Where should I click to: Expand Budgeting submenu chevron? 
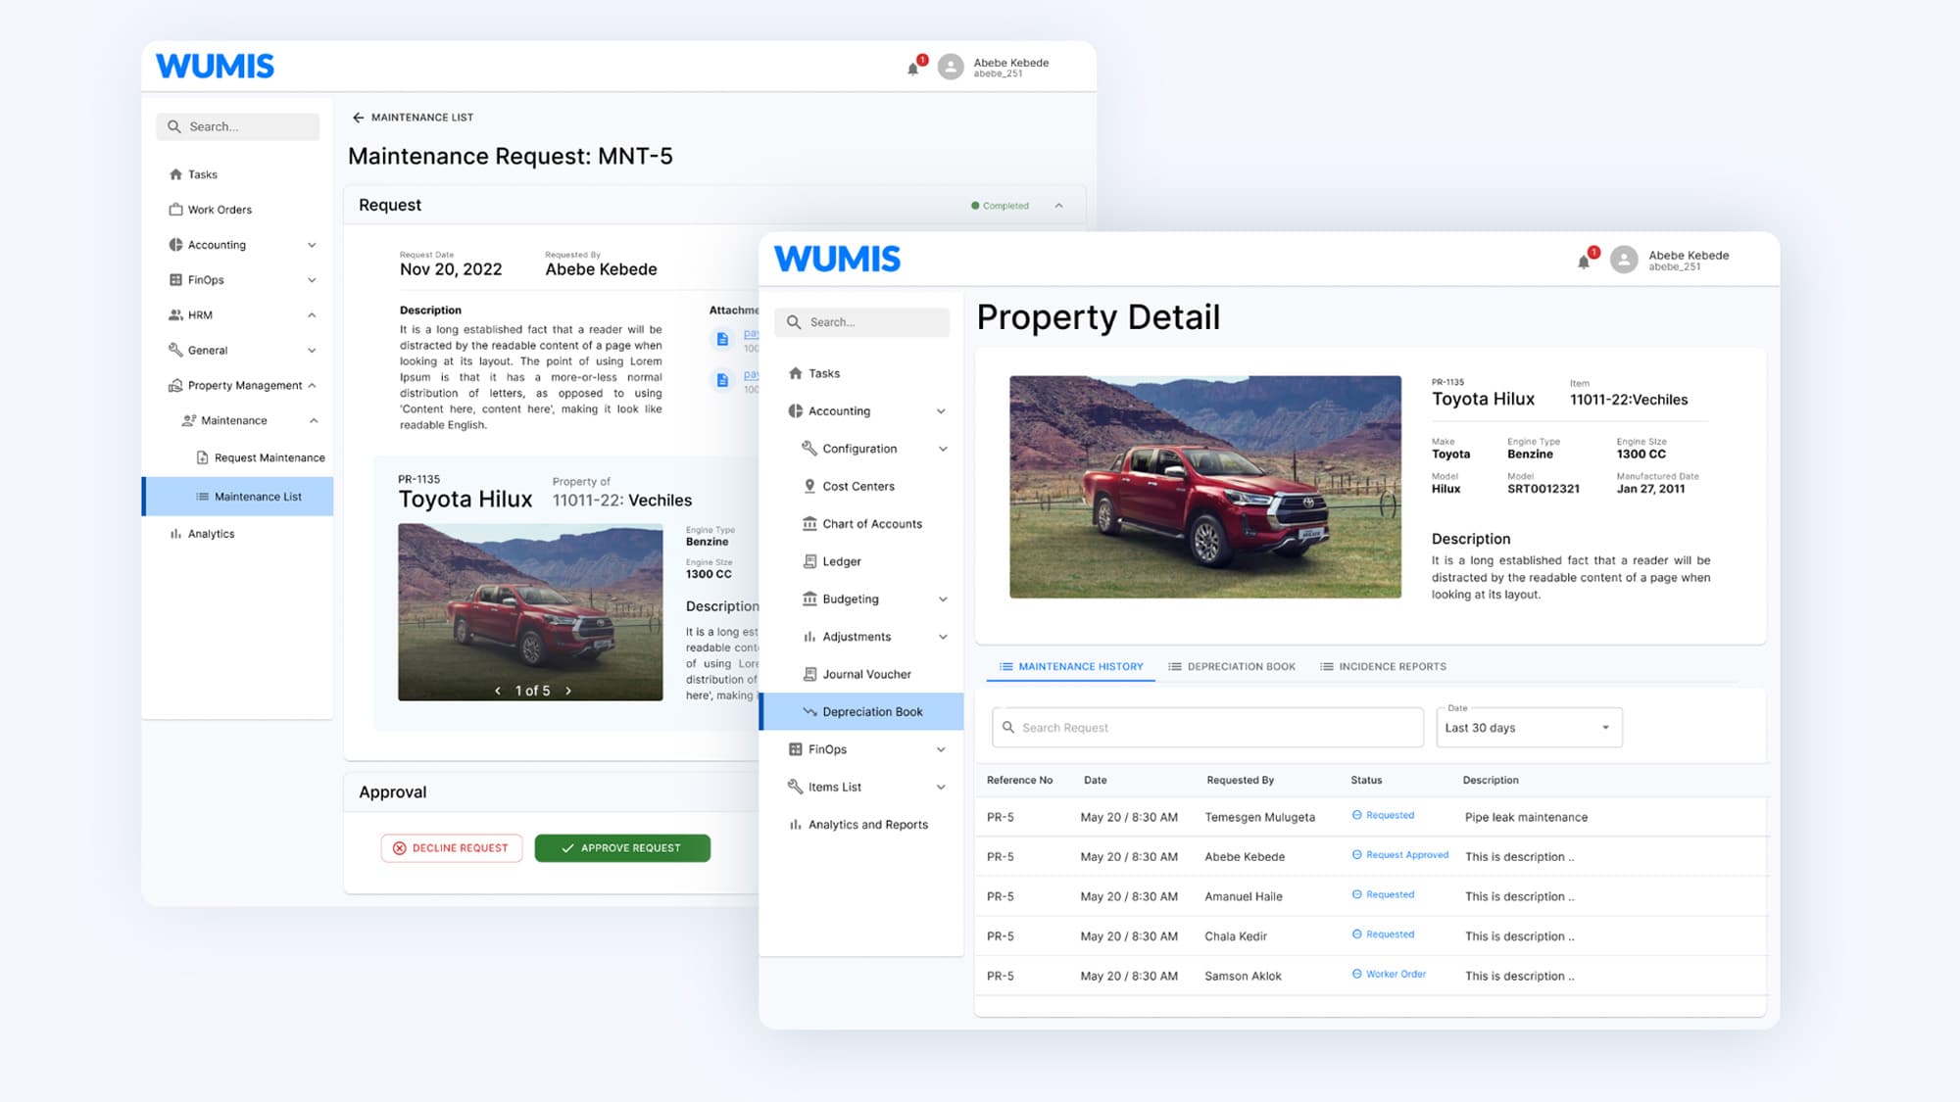click(943, 599)
